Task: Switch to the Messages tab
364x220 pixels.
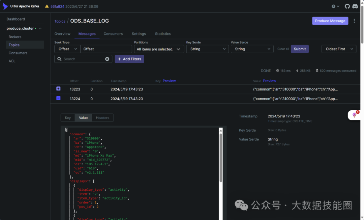Action: pos(87,34)
